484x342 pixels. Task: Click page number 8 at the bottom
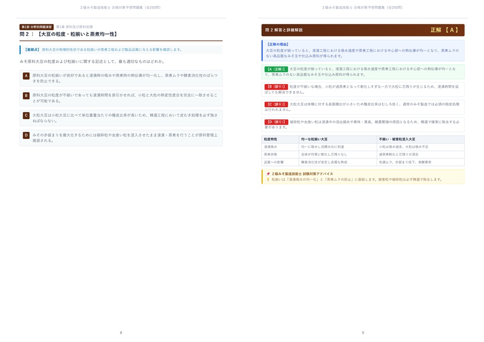121,333
